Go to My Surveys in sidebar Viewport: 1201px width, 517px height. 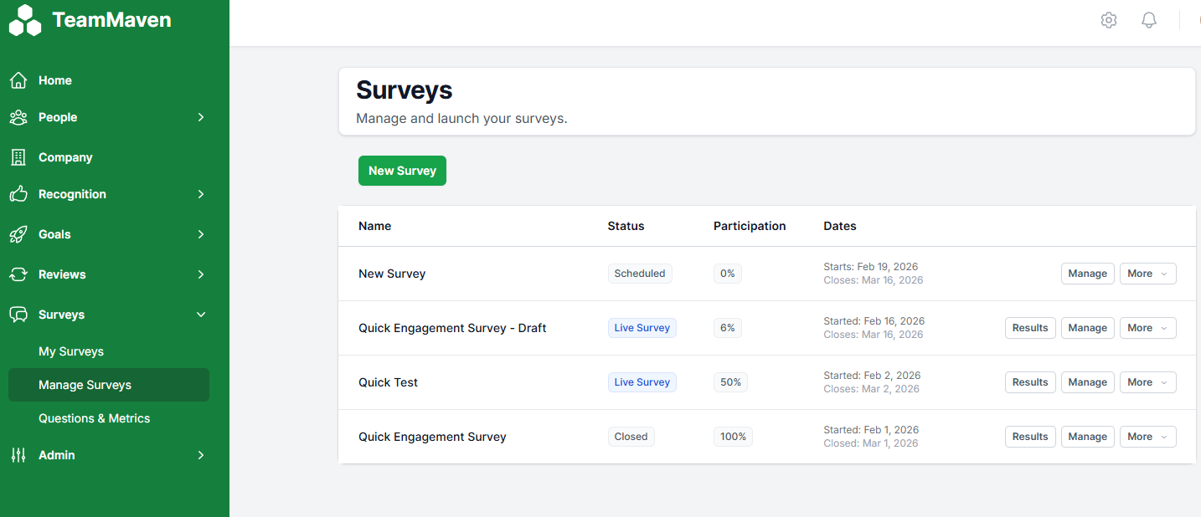tap(71, 351)
